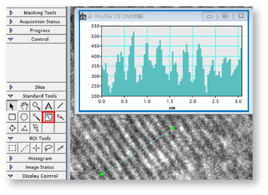Select the lasso freehand ROI tool
This screenshot has width=268, height=195.
coord(48,148)
